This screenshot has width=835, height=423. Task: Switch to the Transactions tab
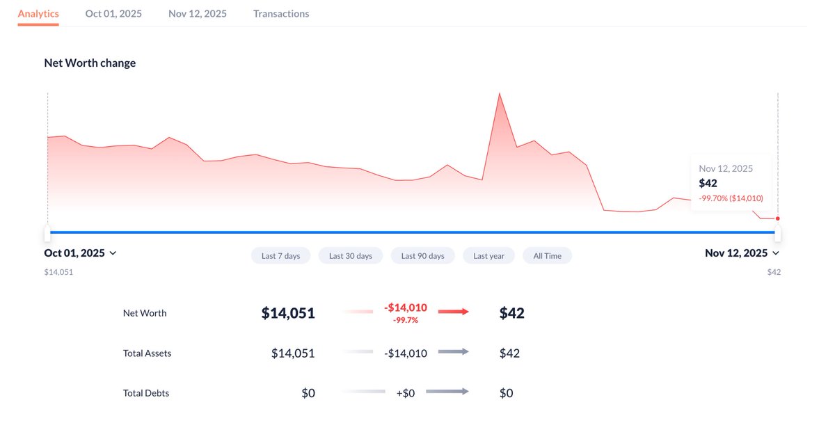[280, 13]
